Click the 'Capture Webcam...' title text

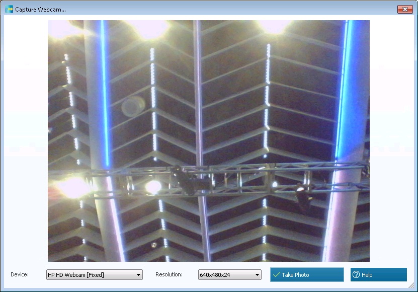[x=40, y=10]
